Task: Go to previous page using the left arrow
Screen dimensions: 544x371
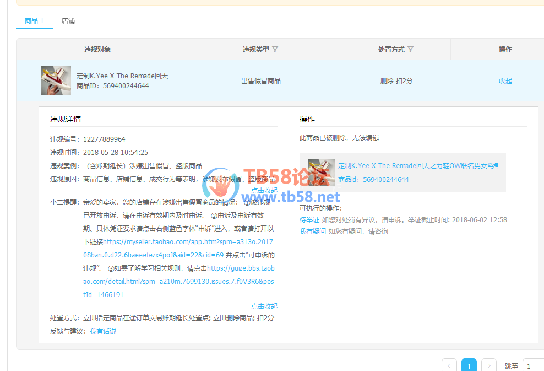Action: tap(449, 366)
